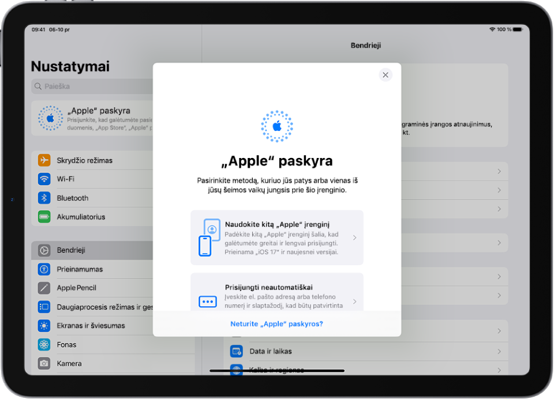Focus the Paieška search field
Image resolution: width=554 pixels, height=399 pixels.
[x=92, y=86]
